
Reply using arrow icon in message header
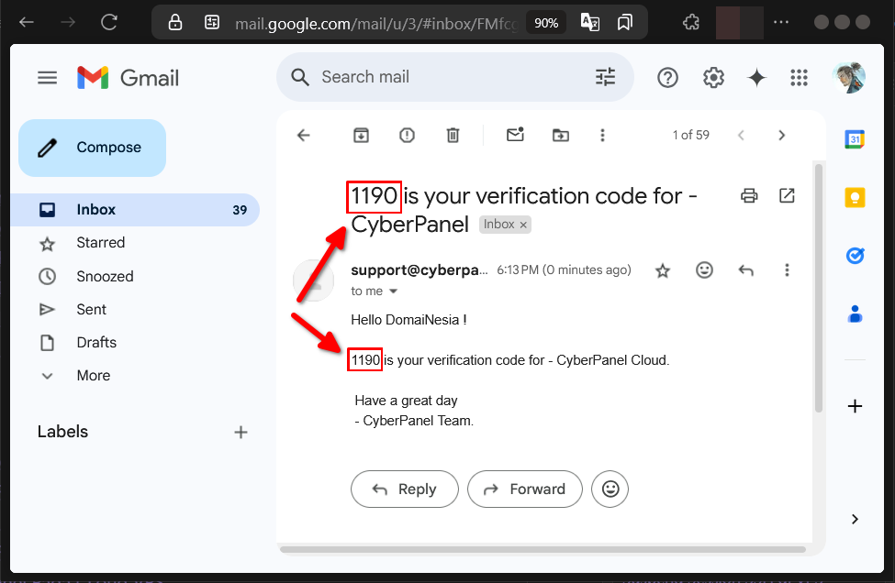click(746, 270)
